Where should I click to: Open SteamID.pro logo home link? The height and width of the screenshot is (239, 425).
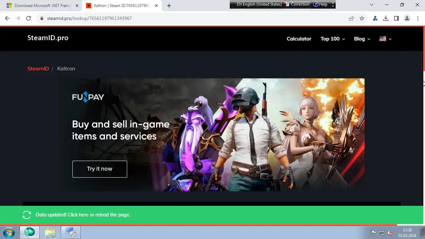click(x=48, y=38)
